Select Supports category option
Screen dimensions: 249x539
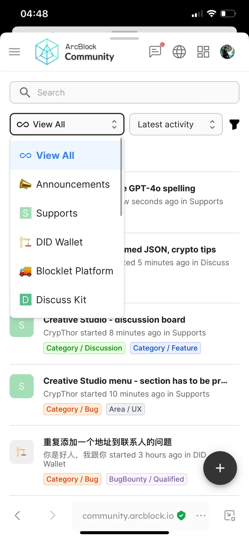click(x=65, y=213)
